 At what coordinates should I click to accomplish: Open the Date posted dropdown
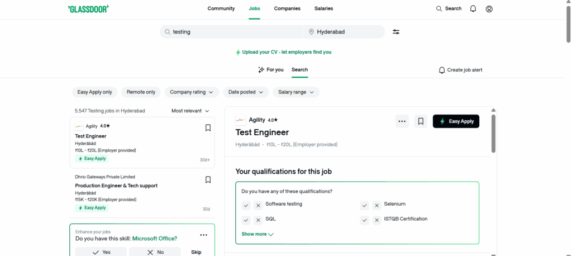[x=246, y=92]
